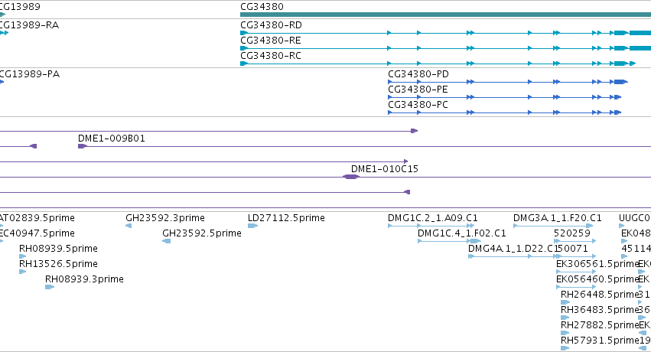Click the RH26448.5prime blue arrow glyph
This screenshot has width=651, height=352.
(565, 302)
